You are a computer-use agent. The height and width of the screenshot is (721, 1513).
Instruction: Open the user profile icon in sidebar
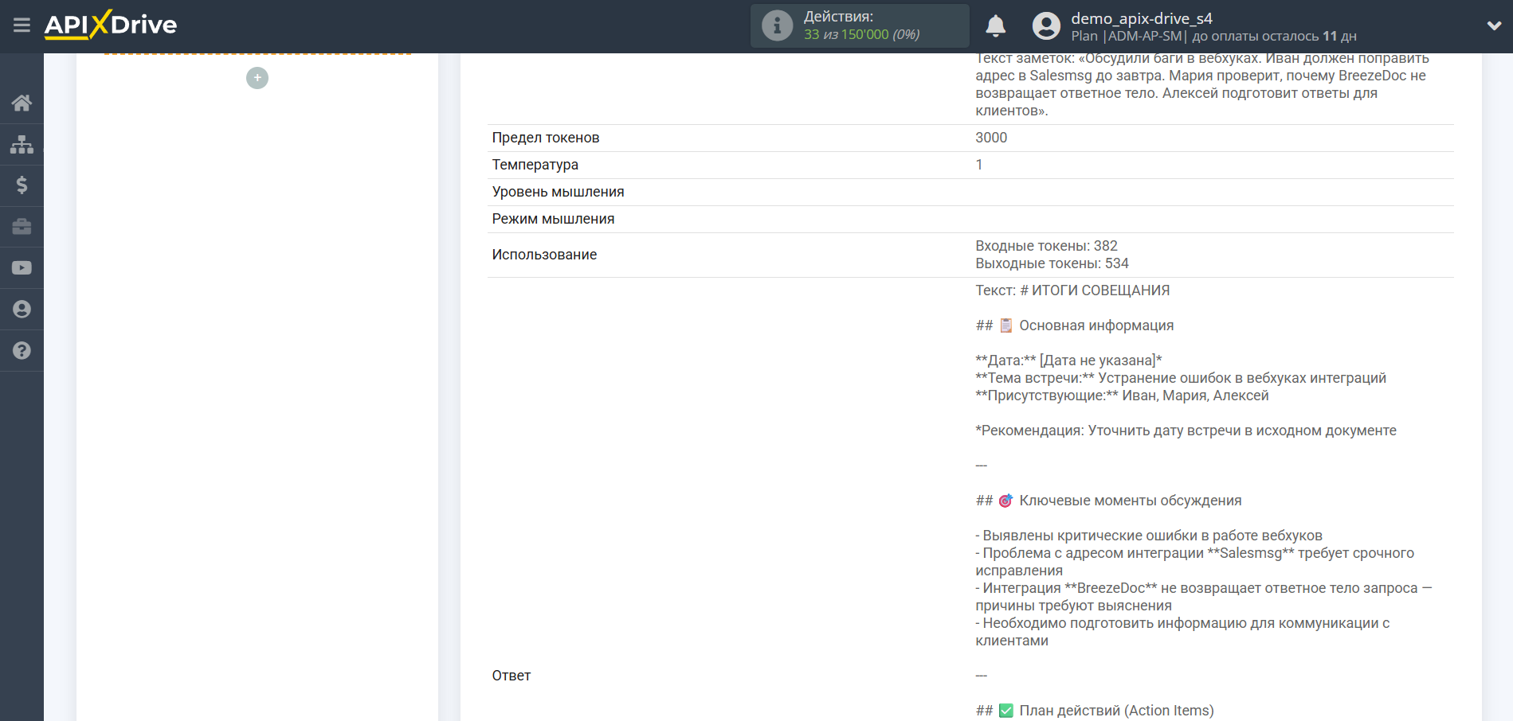click(x=22, y=310)
